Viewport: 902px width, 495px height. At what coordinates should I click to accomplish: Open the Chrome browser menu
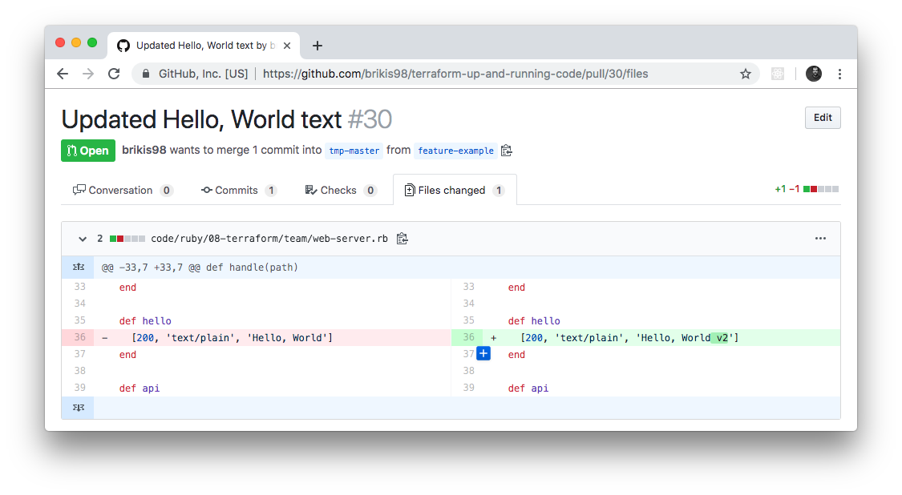[x=839, y=73]
